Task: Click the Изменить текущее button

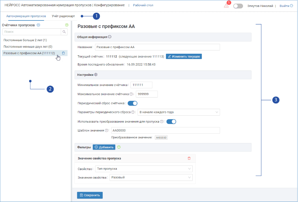Action: click(184, 56)
